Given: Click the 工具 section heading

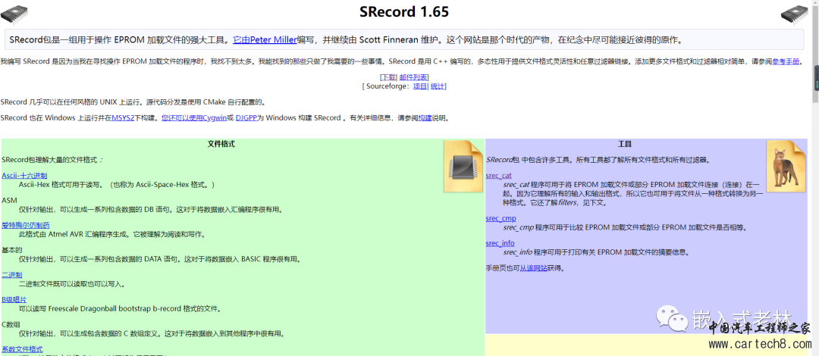Looking at the screenshot, I should tap(625, 144).
